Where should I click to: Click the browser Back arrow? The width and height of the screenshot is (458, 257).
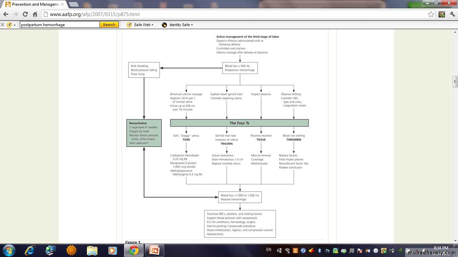point(6,14)
